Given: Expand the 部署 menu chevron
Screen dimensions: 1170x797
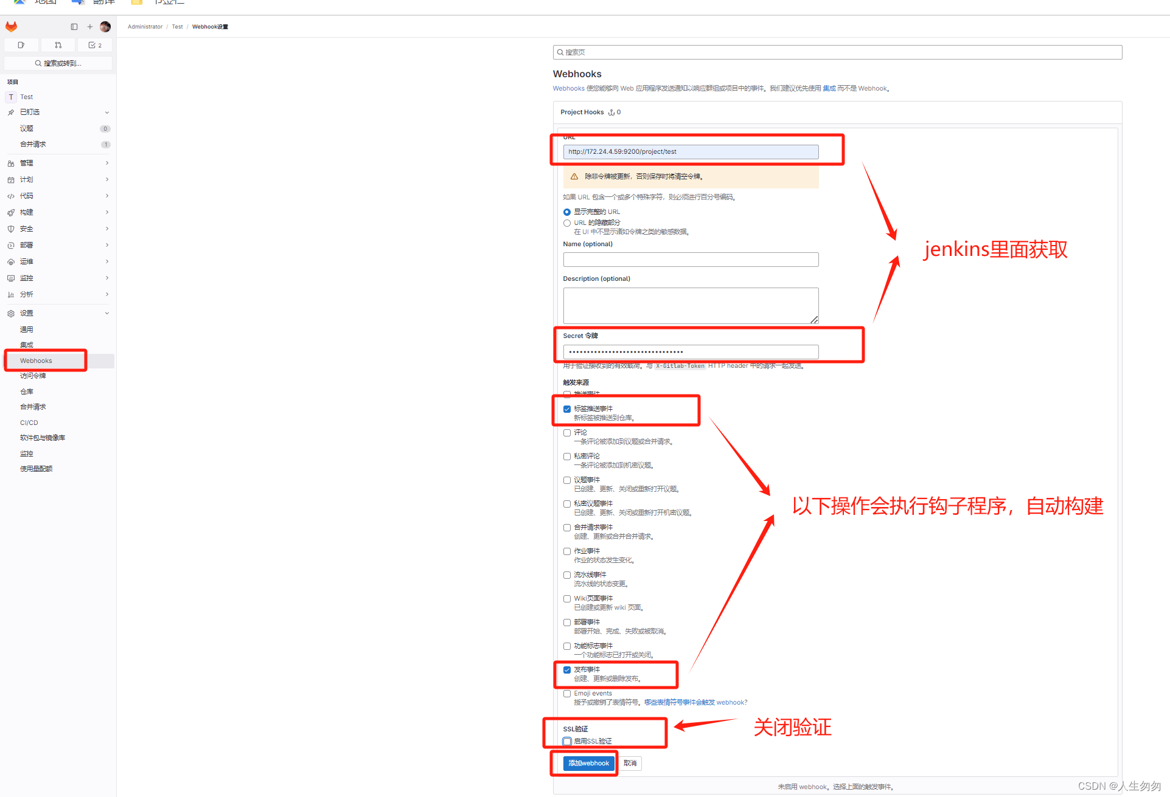Looking at the screenshot, I should click(x=107, y=245).
